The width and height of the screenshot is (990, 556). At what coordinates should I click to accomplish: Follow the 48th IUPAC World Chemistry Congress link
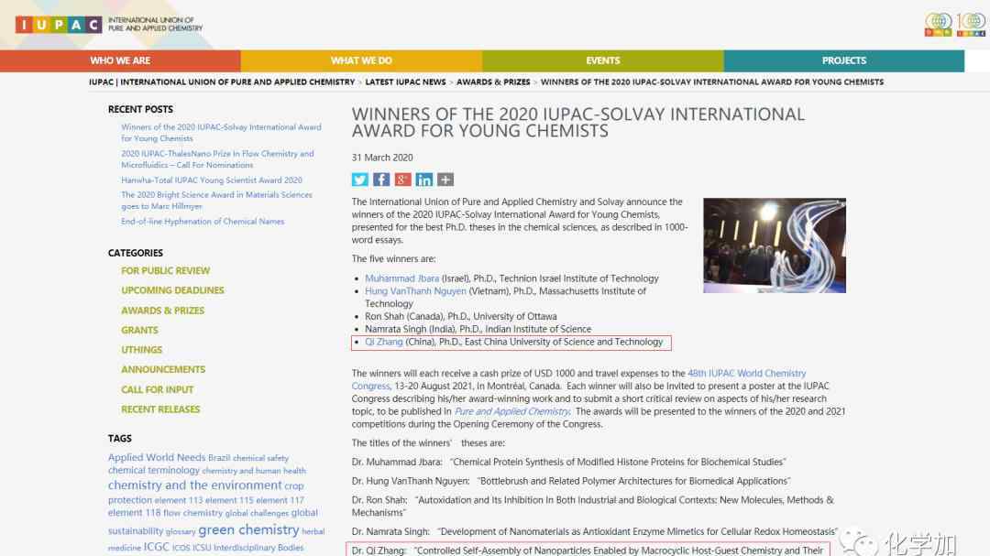pyautogui.click(x=579, y=379)
